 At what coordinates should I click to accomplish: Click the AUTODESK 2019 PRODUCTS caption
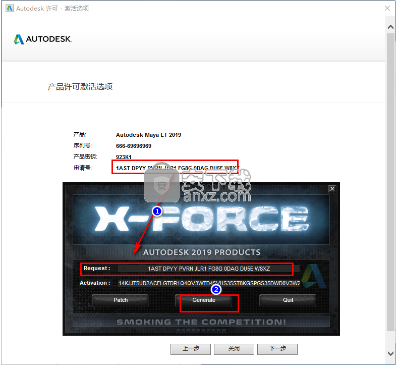[202, 252]
